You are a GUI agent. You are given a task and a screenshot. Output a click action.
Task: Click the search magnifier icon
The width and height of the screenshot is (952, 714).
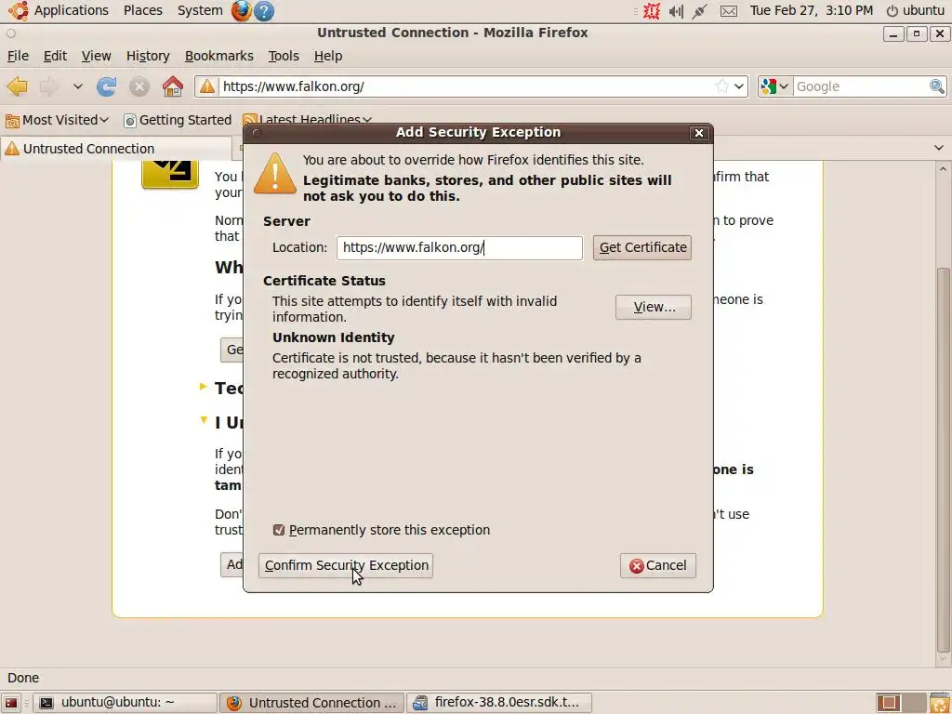click(937, 86)
